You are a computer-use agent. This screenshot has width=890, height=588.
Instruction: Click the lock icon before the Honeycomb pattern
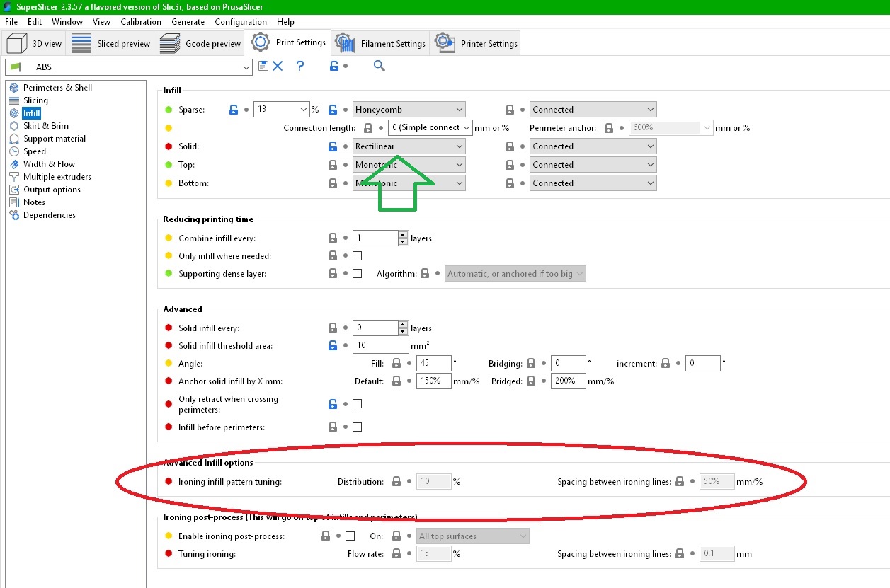(x=333, y=110)
